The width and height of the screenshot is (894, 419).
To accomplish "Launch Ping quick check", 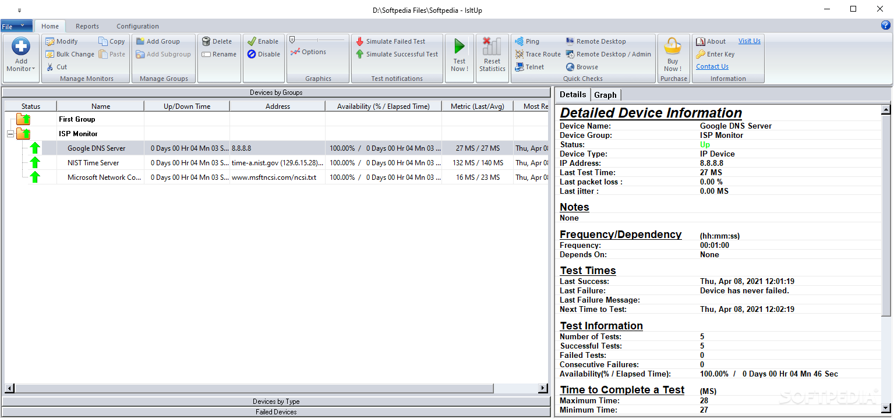I will pyautogui.click(x=527, y=41).
